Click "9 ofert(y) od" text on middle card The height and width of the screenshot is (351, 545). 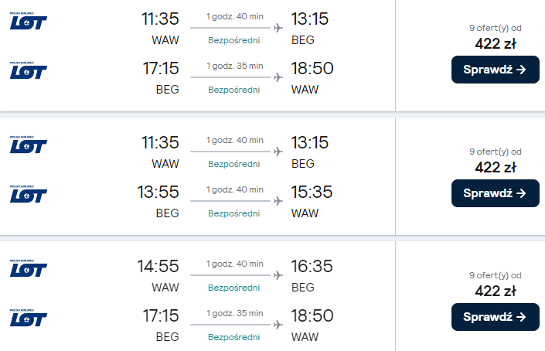point(496,152)
